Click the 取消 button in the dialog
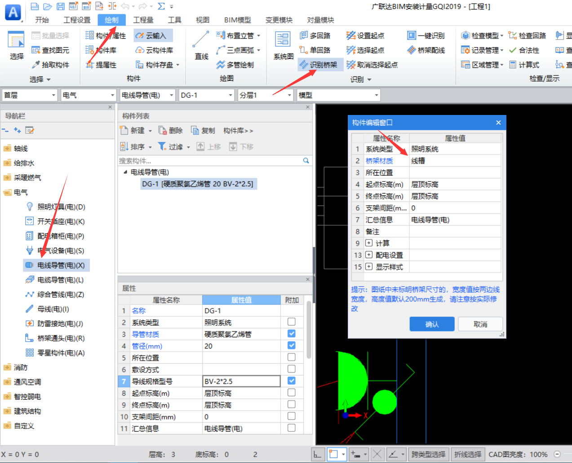 (480, 324)
